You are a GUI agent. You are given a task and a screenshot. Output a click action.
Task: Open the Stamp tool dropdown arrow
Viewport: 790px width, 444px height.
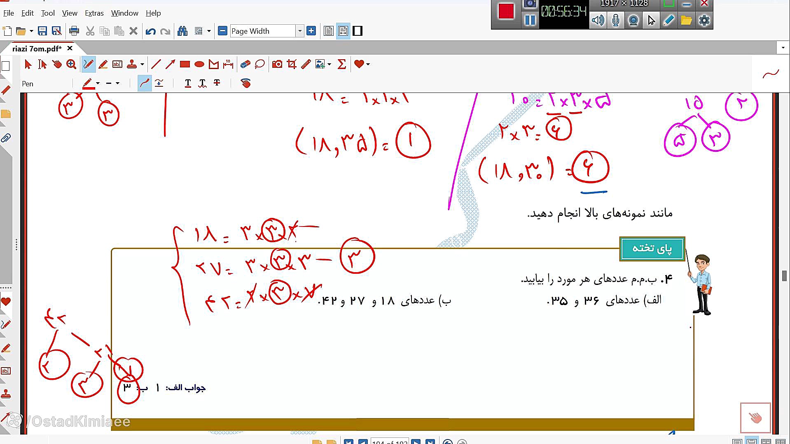tap(142, 64)
